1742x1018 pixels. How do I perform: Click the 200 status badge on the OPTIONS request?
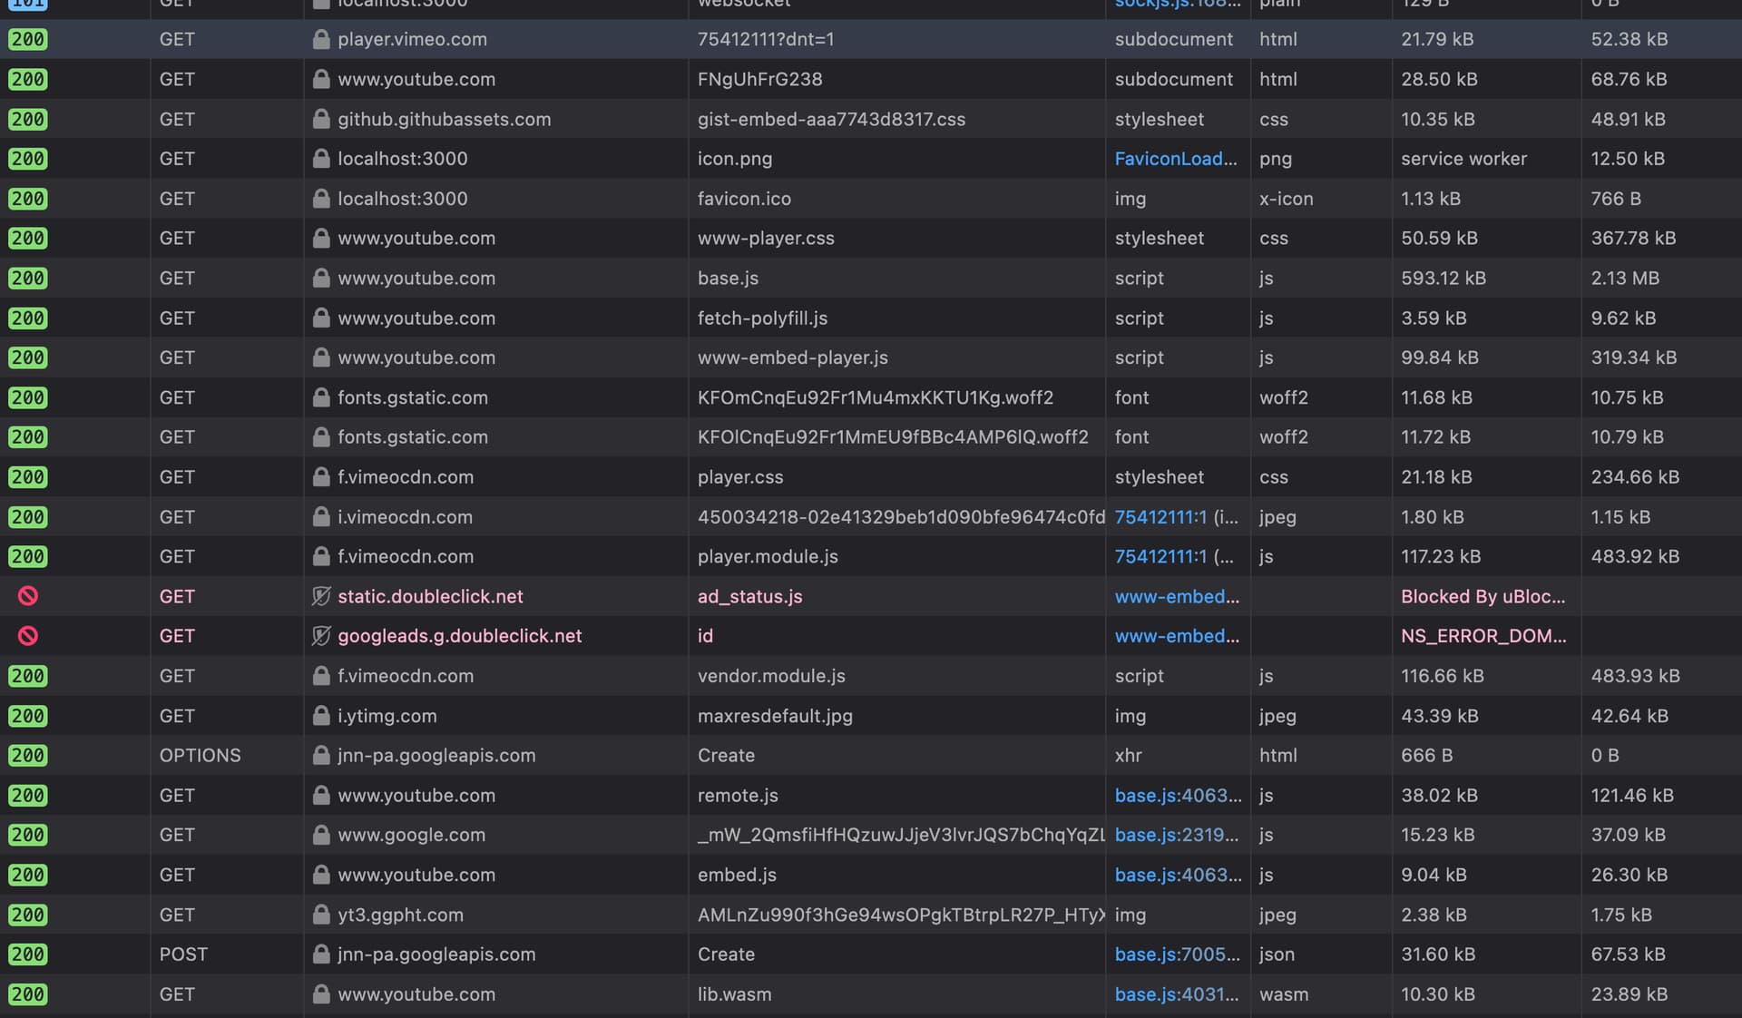pos(28,756)
